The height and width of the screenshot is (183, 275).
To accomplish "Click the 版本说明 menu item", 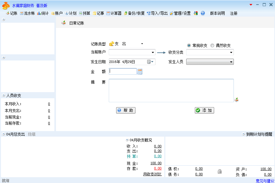I will [x=217, y=13].
